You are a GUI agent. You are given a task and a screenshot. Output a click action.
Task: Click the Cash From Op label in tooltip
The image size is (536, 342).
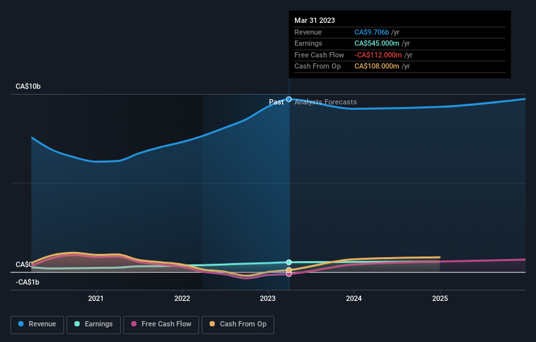pos(317,67)
